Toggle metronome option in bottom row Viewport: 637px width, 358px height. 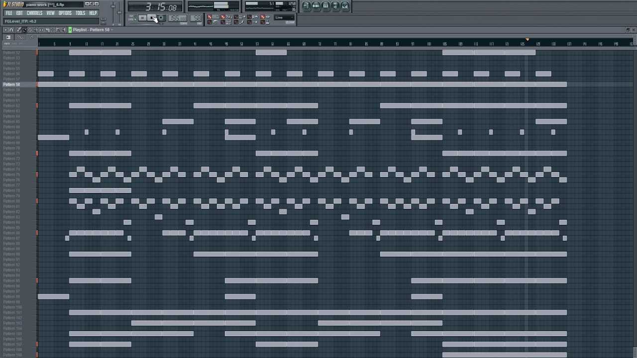(x=212, y=22)
